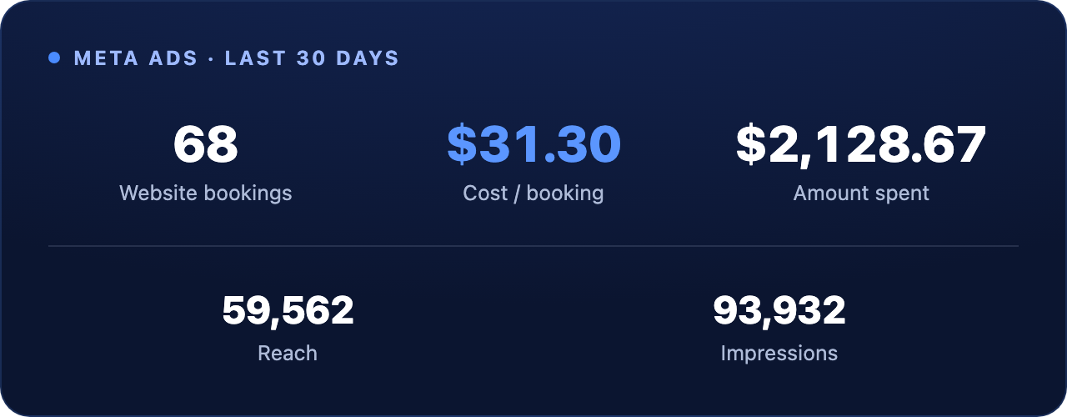Click the blue status dot before META ADS
The width and height of the screenshot is (1067, 417).
pos(54,58)
